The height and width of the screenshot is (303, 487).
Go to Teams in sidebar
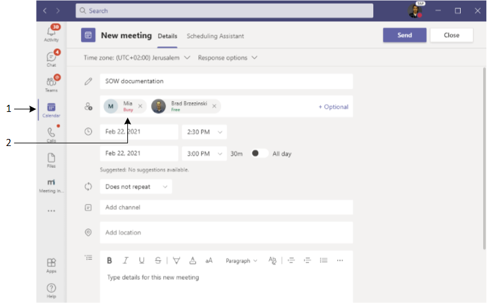tap(51, 84)
